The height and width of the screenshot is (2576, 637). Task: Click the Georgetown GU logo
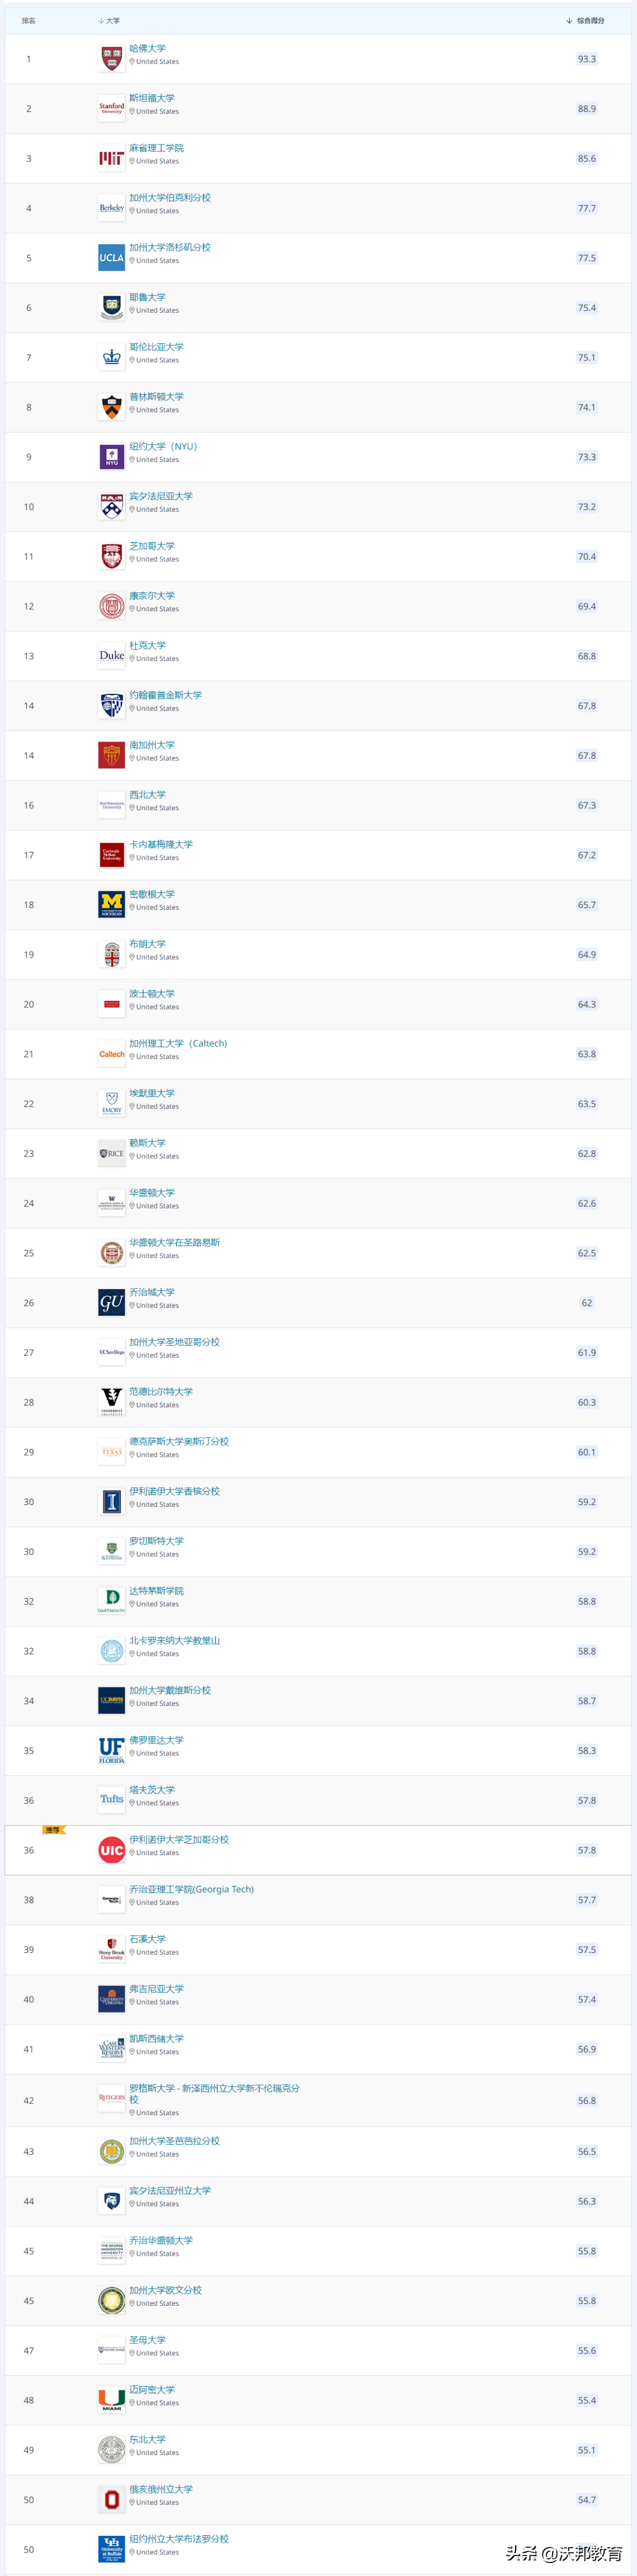tap(111, 1303)
